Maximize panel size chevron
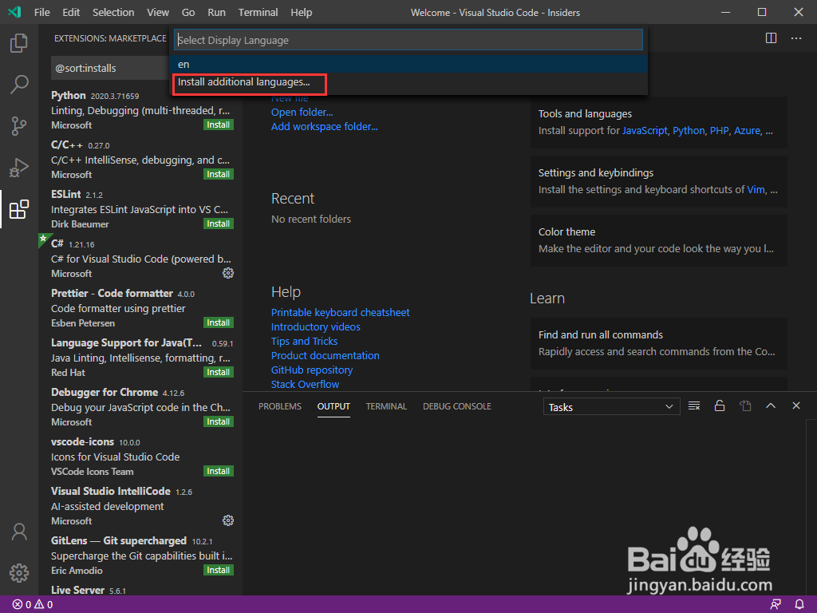The image size is (817, 613). (771, 406)
